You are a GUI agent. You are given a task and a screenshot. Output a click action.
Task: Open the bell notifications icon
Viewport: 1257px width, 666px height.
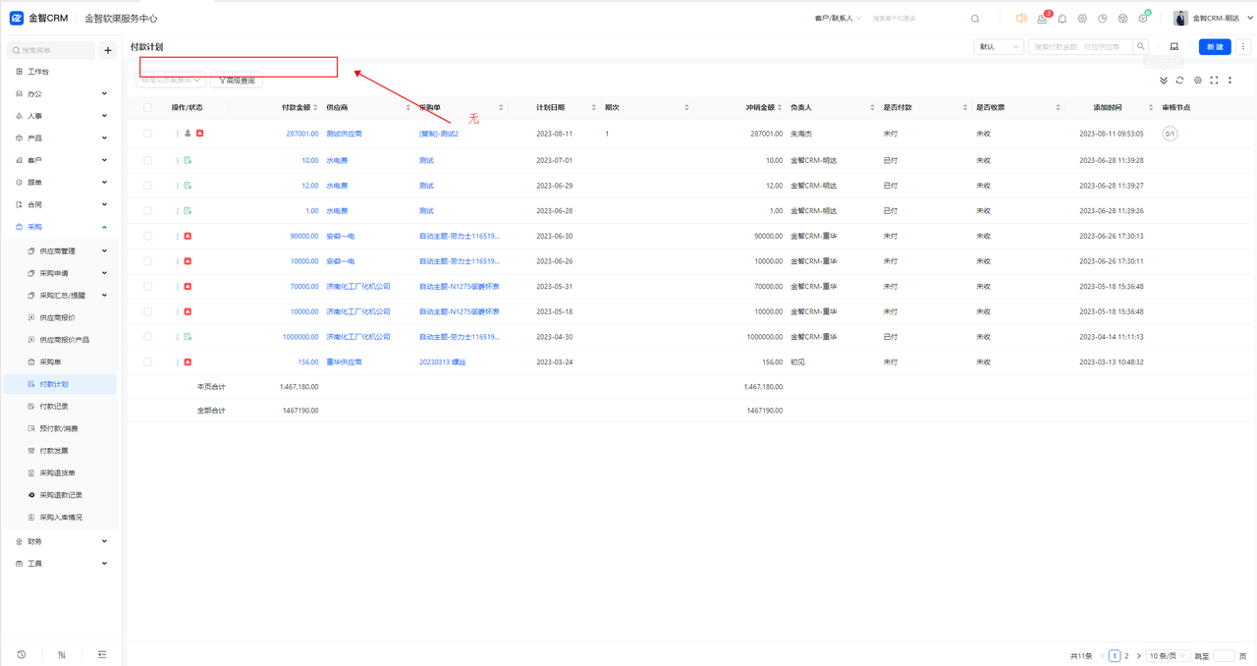(x=1062, y=19)
